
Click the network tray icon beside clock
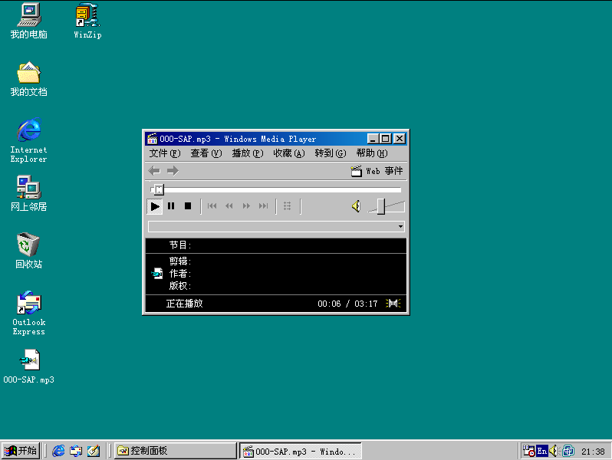[x=568, y=451]
